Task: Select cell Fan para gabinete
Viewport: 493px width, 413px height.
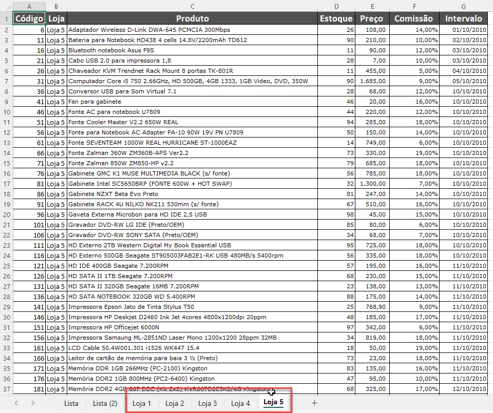Action: tap(193, 102)
